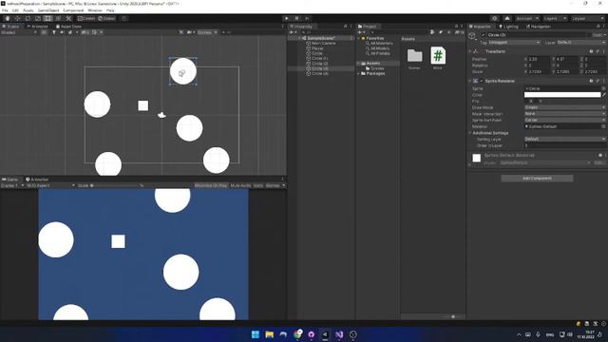Toggle the Circle (3) active checkbox
This screenshot has width=608, height=342.
(x=484, y=35)
